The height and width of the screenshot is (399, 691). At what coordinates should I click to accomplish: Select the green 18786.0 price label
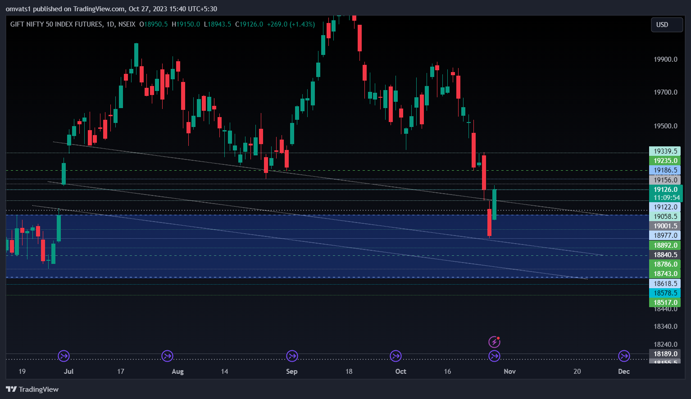point(665,264)
